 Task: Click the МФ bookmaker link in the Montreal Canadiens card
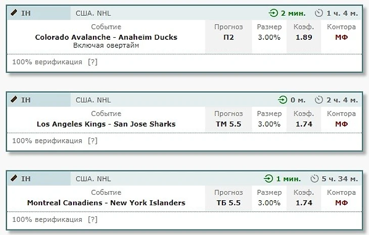[342, 203]
